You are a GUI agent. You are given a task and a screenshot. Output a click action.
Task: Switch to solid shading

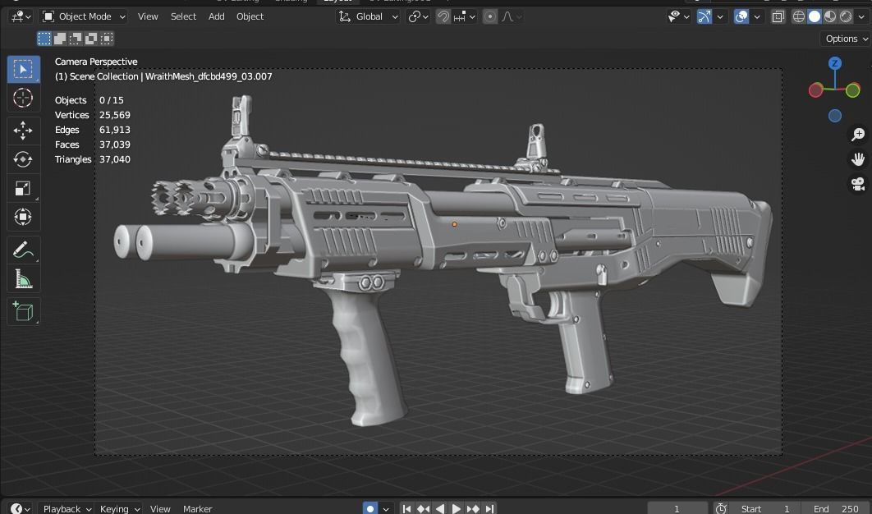(x=815, y=16)
